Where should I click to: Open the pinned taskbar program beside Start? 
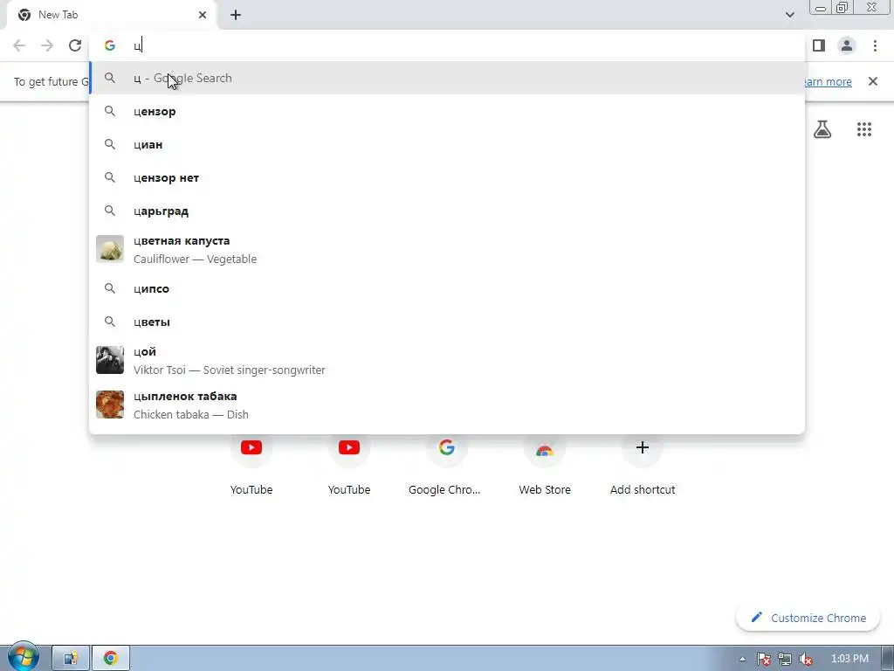click(71, 659)
